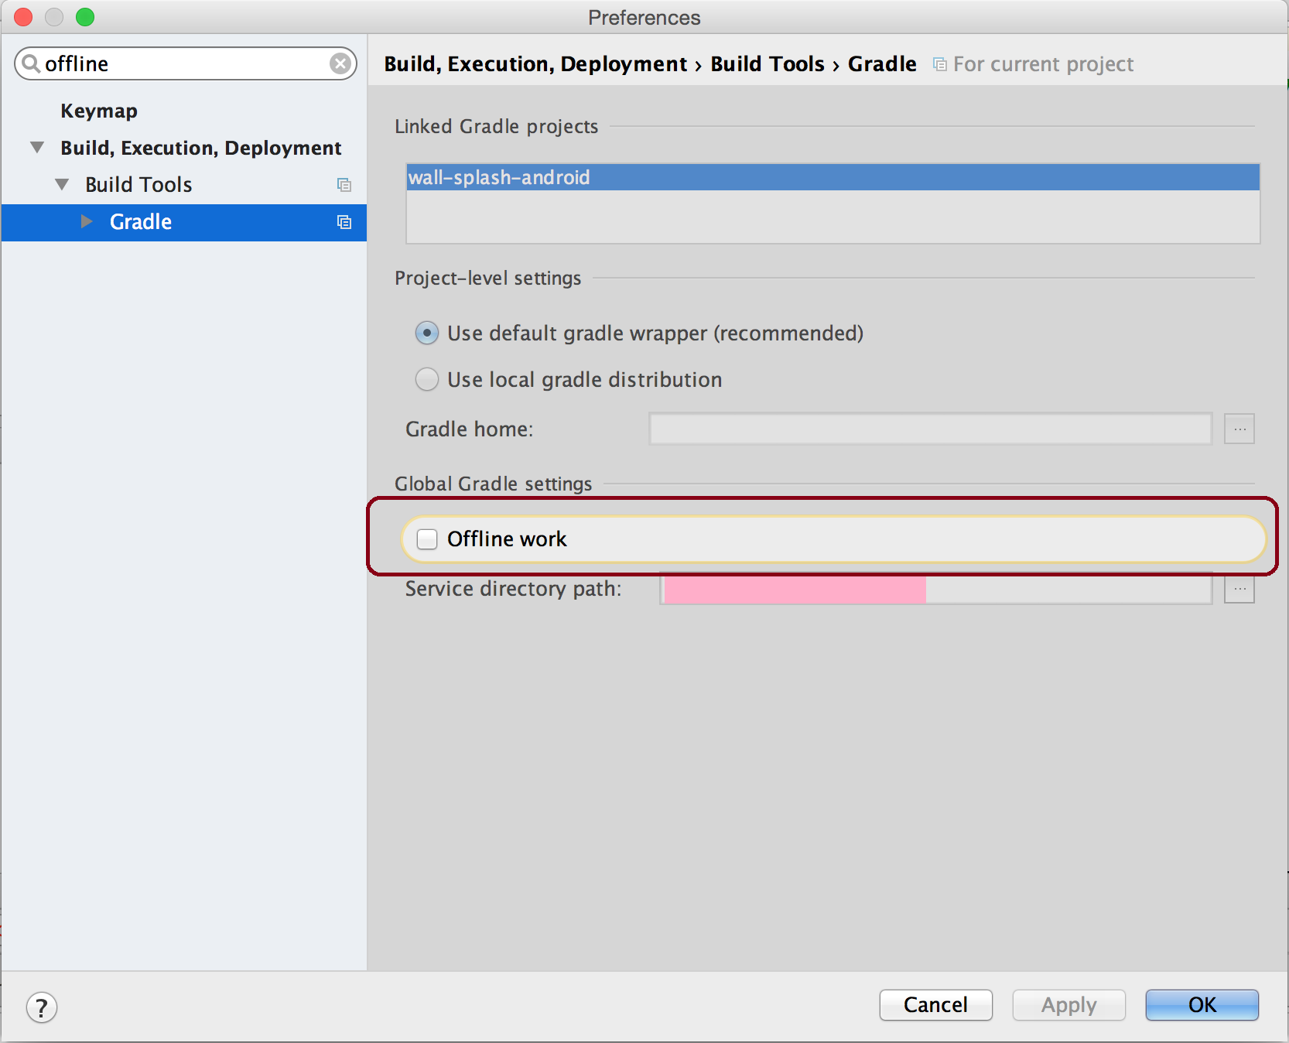
Task: Confirm preferences with OK button
Action: coord(1202,1005)
